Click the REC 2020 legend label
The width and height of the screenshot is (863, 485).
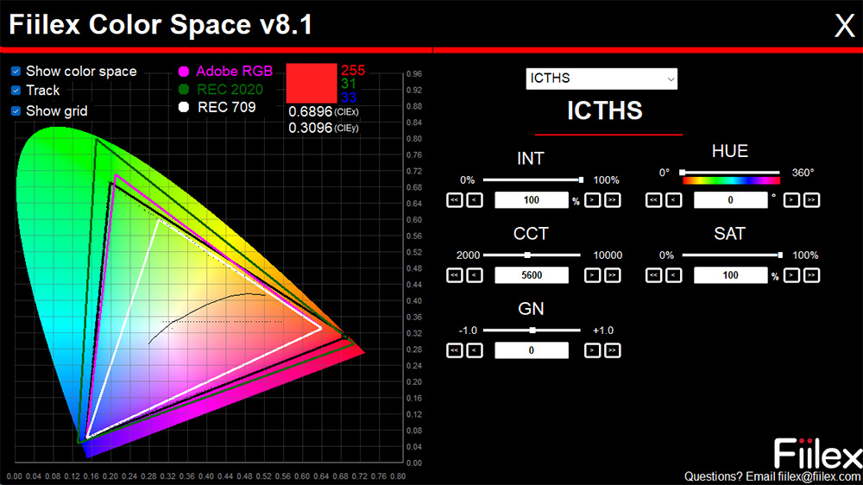(230, 89)
